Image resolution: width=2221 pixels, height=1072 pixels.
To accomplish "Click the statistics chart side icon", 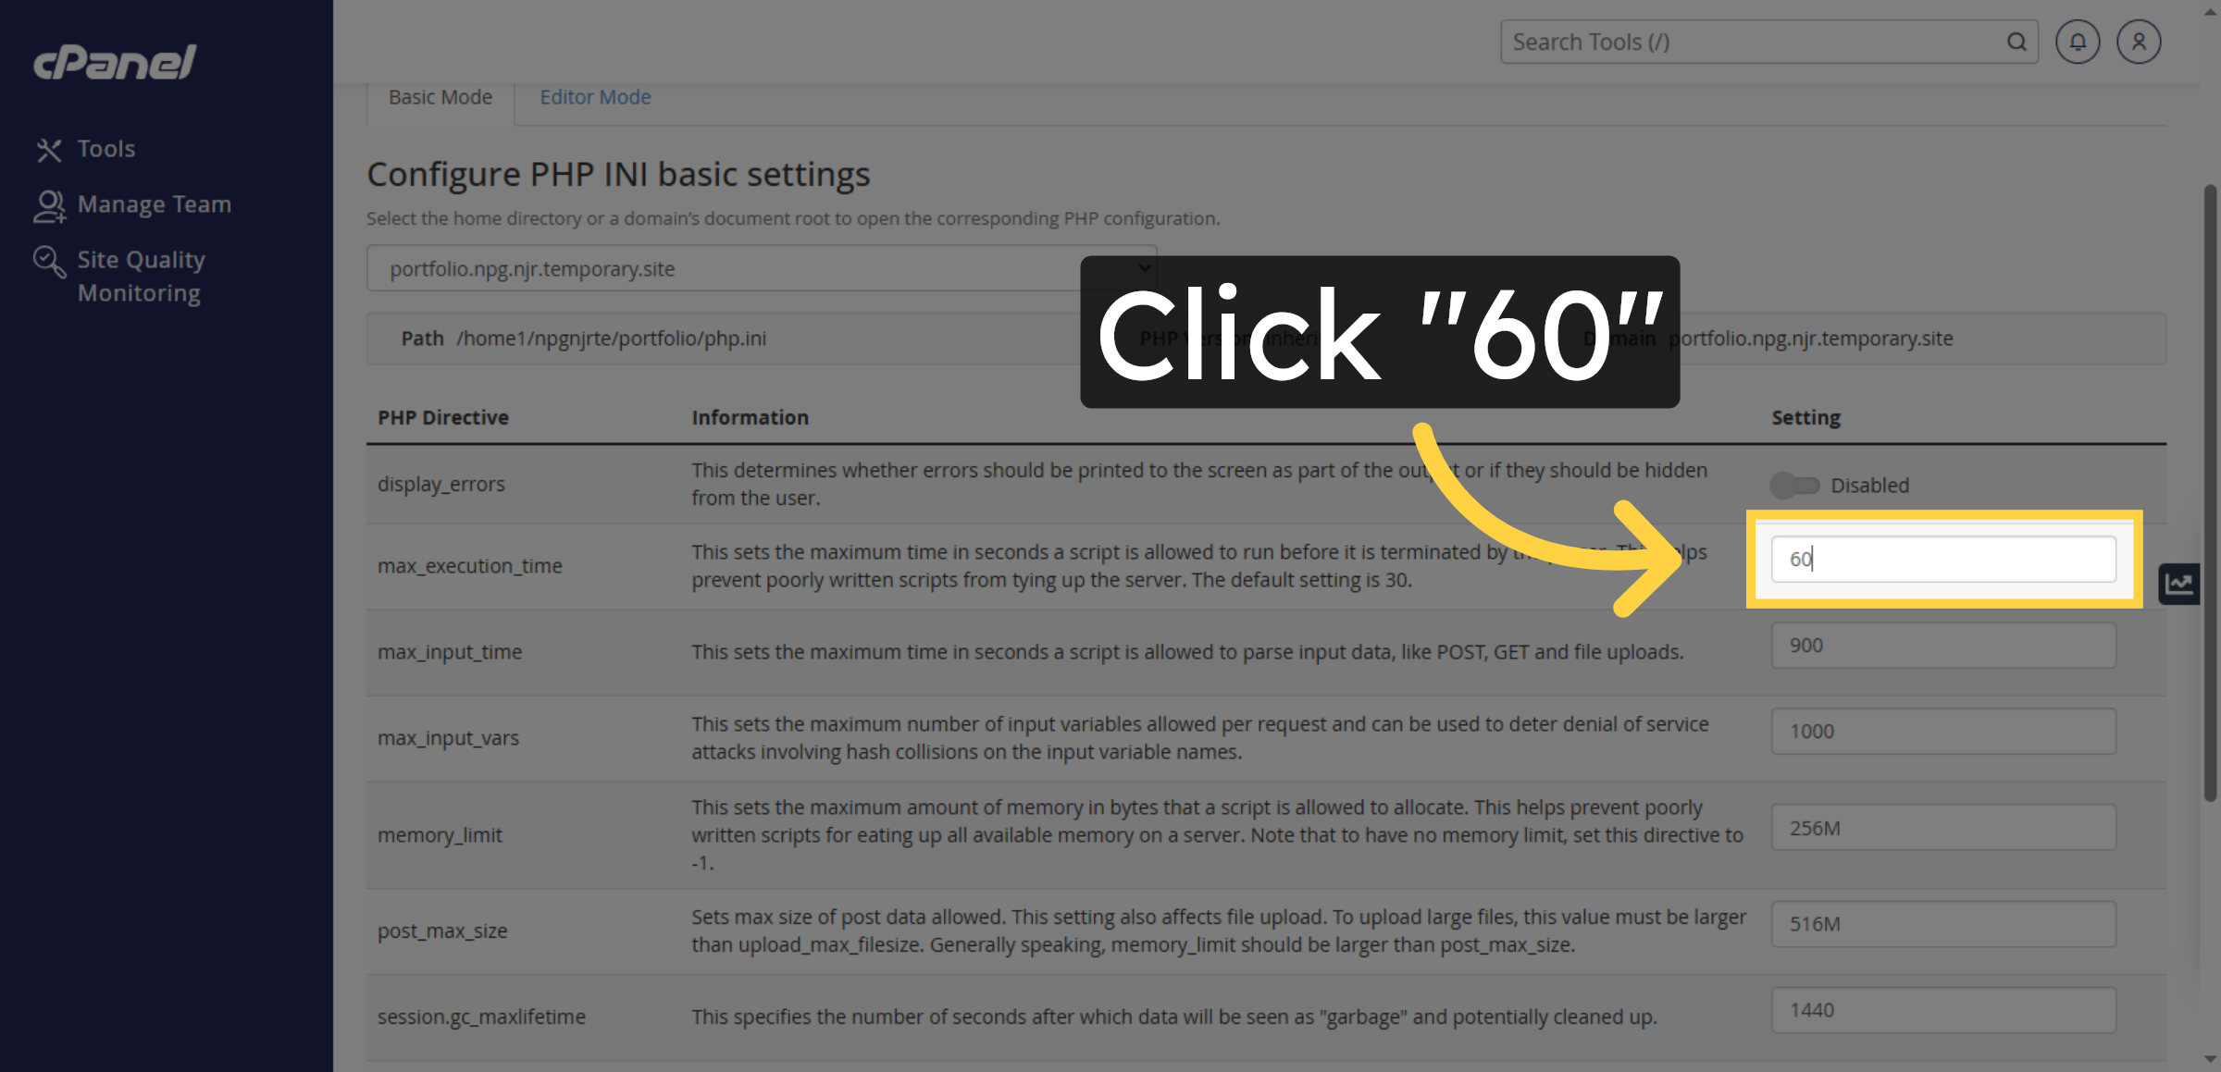I will 2178,584.
